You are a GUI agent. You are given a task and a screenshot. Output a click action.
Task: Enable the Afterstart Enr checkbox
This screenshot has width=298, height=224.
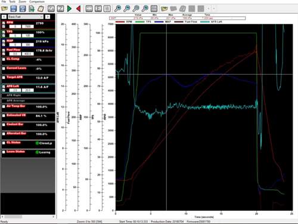4,134
